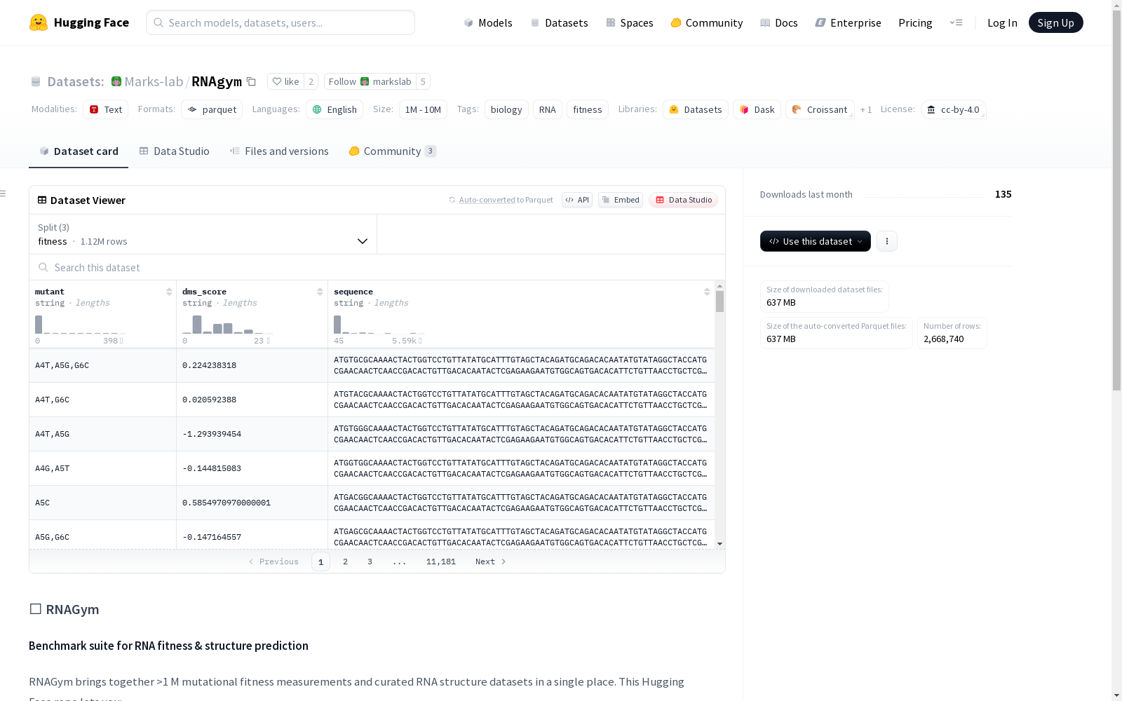
Task: Go to Spaces
Action: [x=630, y=22]
